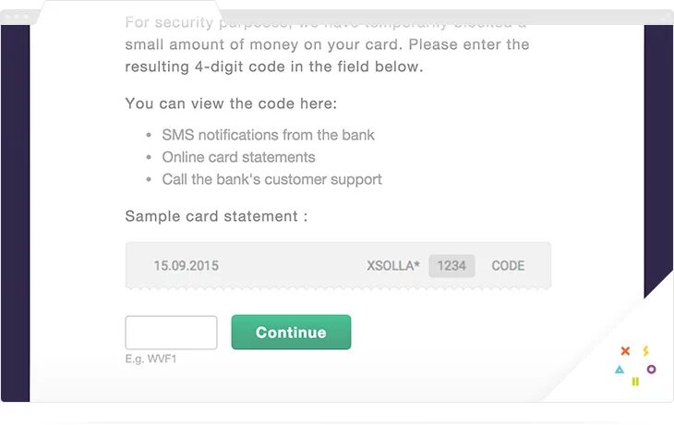Click "SMS notifications from the bank" item
674x425 pixels.
tap(268, 135)
